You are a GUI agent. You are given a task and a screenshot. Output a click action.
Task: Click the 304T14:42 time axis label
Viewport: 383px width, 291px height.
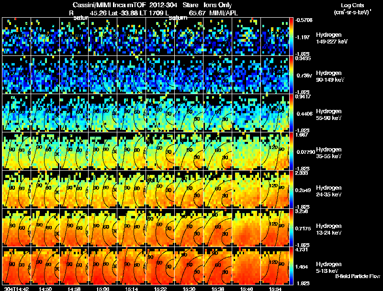tap(16, 289)
